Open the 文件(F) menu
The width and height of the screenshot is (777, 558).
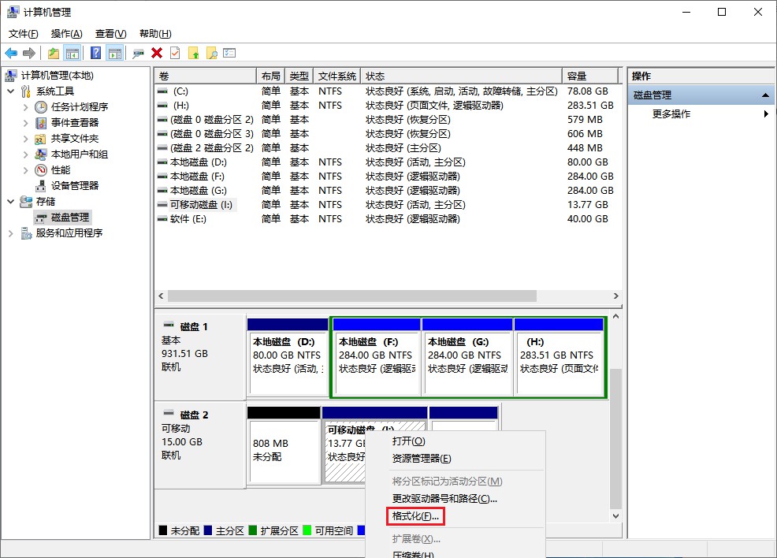coord(24,34)
